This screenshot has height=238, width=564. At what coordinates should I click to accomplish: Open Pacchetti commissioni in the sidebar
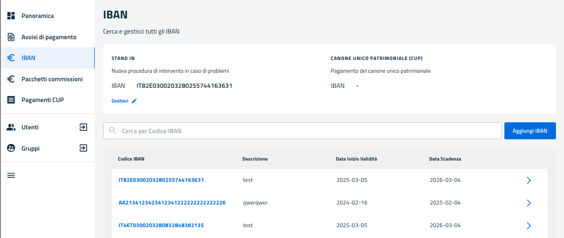click(x=52, y=79)
